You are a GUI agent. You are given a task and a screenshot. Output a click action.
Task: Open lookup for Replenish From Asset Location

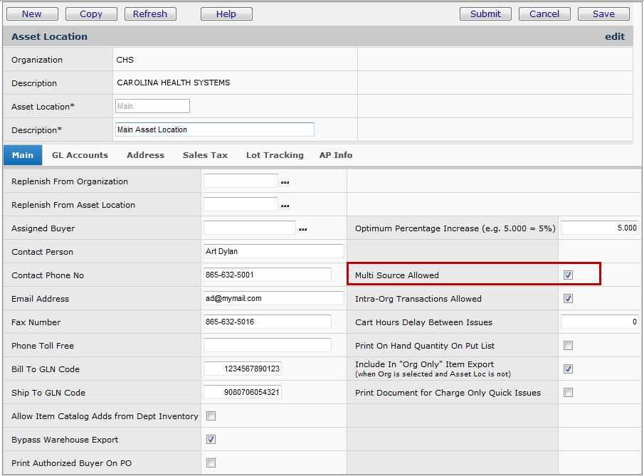point(285,206)
